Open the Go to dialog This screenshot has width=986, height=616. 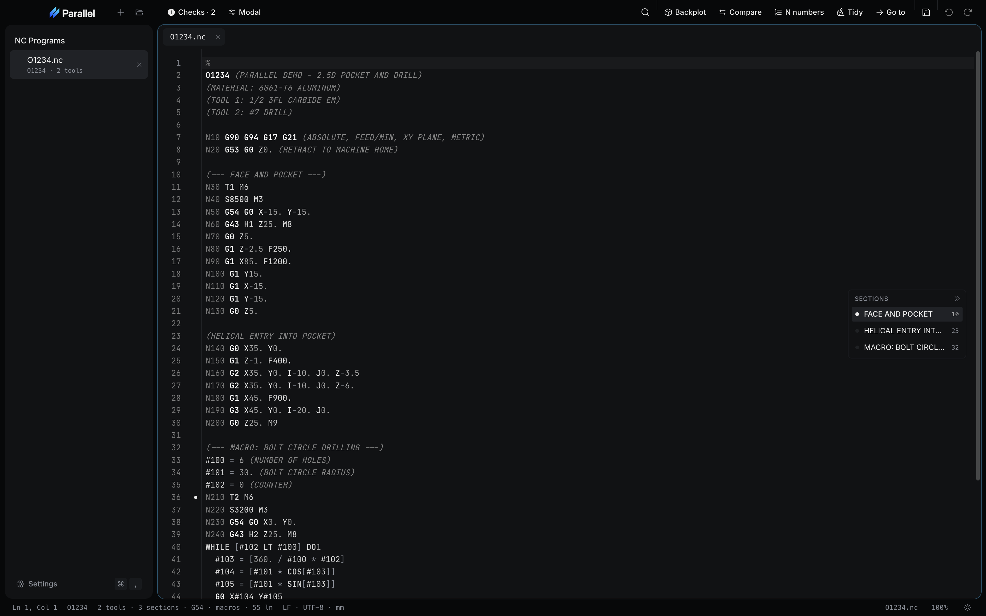pos(890,12)
